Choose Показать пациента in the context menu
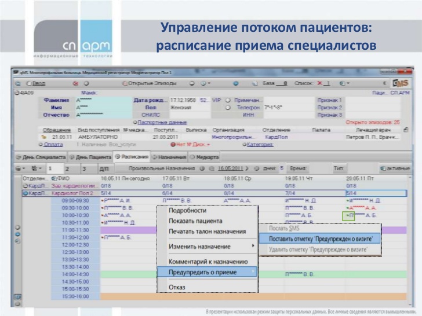The width and height of the screenshot is (422, 316). click(195, 221)
